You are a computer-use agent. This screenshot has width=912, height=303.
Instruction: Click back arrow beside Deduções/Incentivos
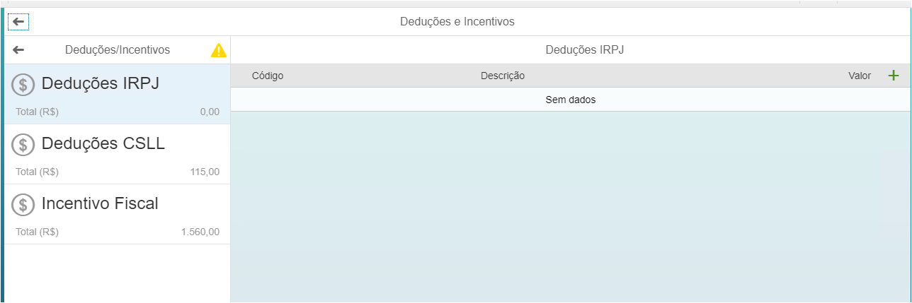pos(18,50)
